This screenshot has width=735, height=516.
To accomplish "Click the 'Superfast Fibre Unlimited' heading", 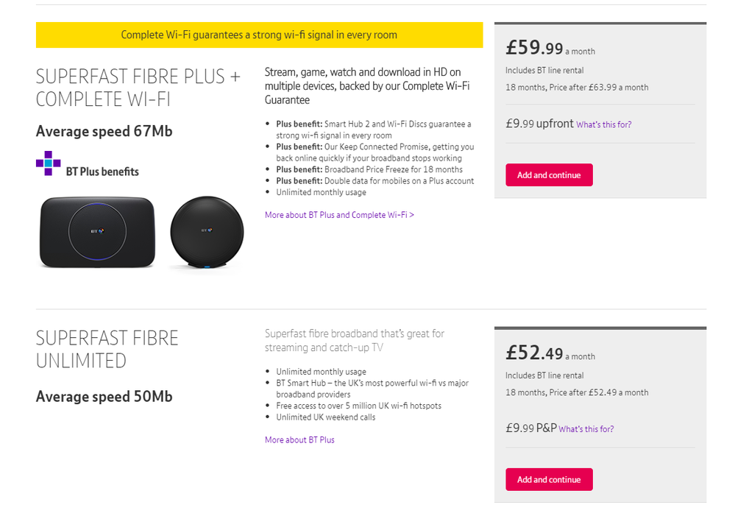I will pyautogui.click(x=107, y=349).
